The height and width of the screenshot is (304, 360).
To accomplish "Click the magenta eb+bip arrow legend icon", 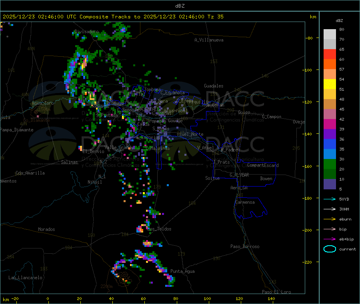I will click(330, 239).
